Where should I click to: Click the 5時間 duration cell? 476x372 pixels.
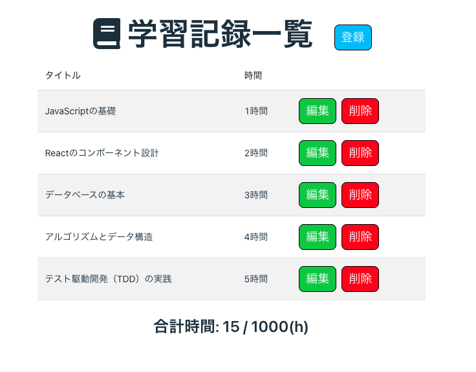click(x=256, y=279)
